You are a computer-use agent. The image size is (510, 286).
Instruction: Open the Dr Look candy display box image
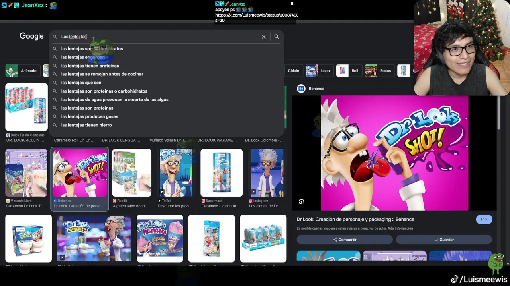tap(263, 238)
